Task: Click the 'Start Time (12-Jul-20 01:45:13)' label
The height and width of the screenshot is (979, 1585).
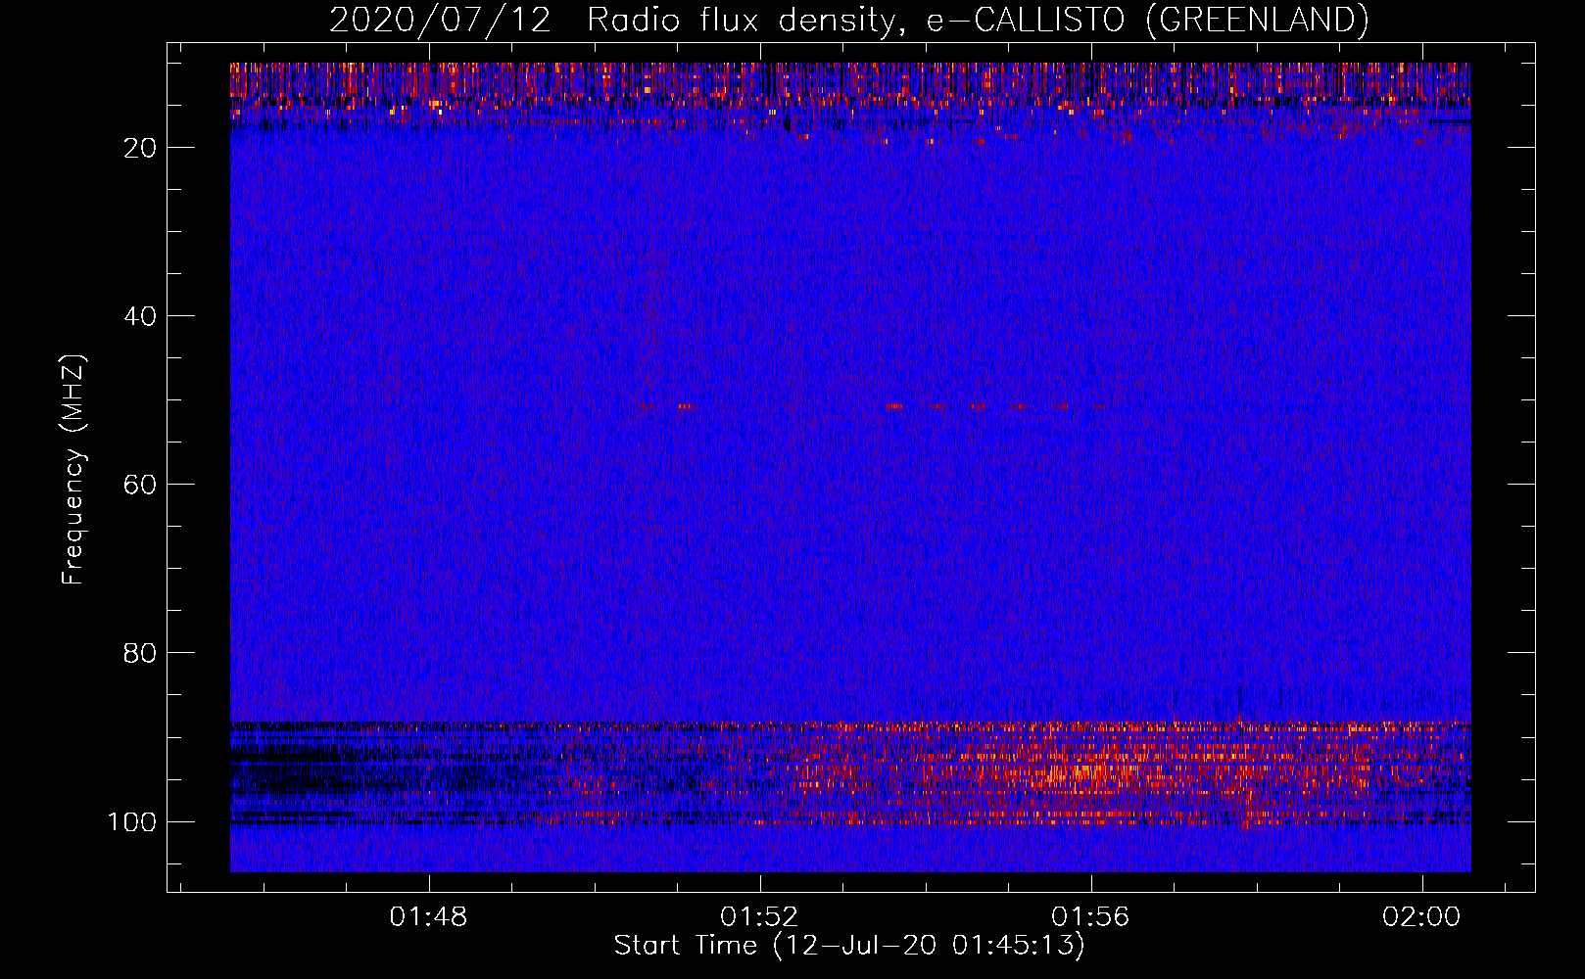Action: [849, 946]
